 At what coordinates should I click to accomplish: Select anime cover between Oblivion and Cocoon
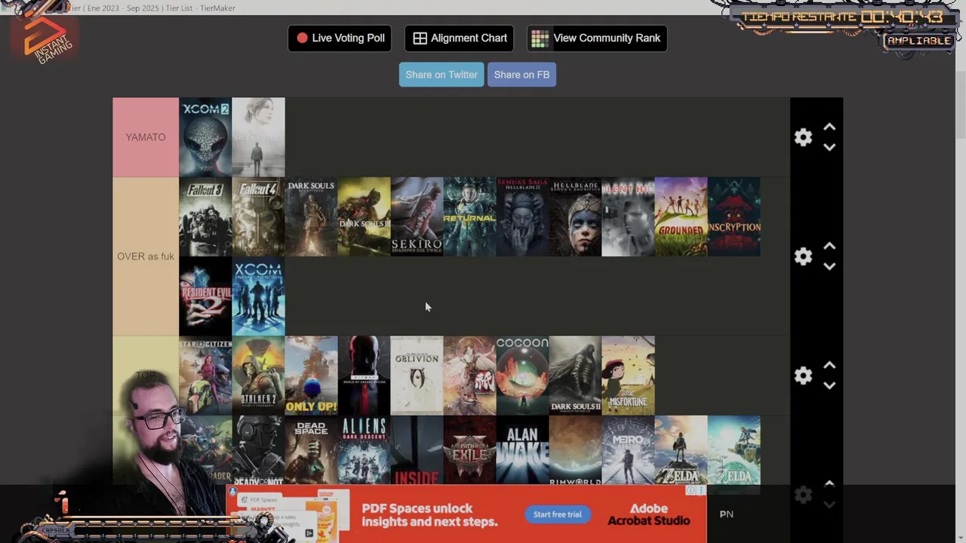coord(469,376)
